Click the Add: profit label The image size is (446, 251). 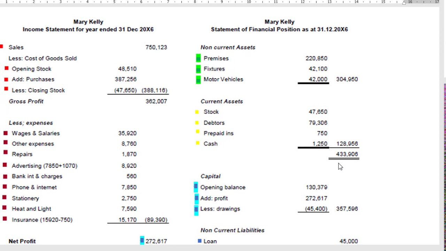[214, 198]
